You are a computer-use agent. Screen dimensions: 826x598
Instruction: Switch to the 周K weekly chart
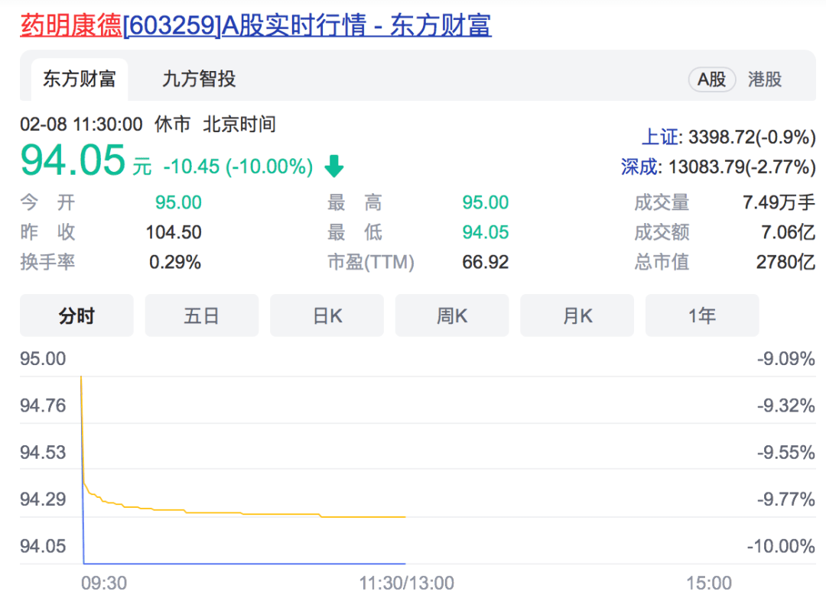tap(451, 315)
